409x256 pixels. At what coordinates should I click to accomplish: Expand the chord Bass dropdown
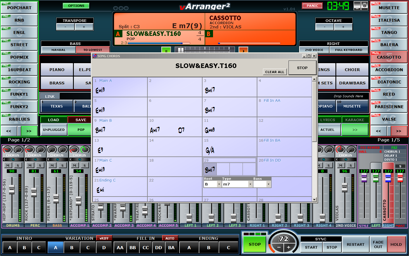coord(268,184)
